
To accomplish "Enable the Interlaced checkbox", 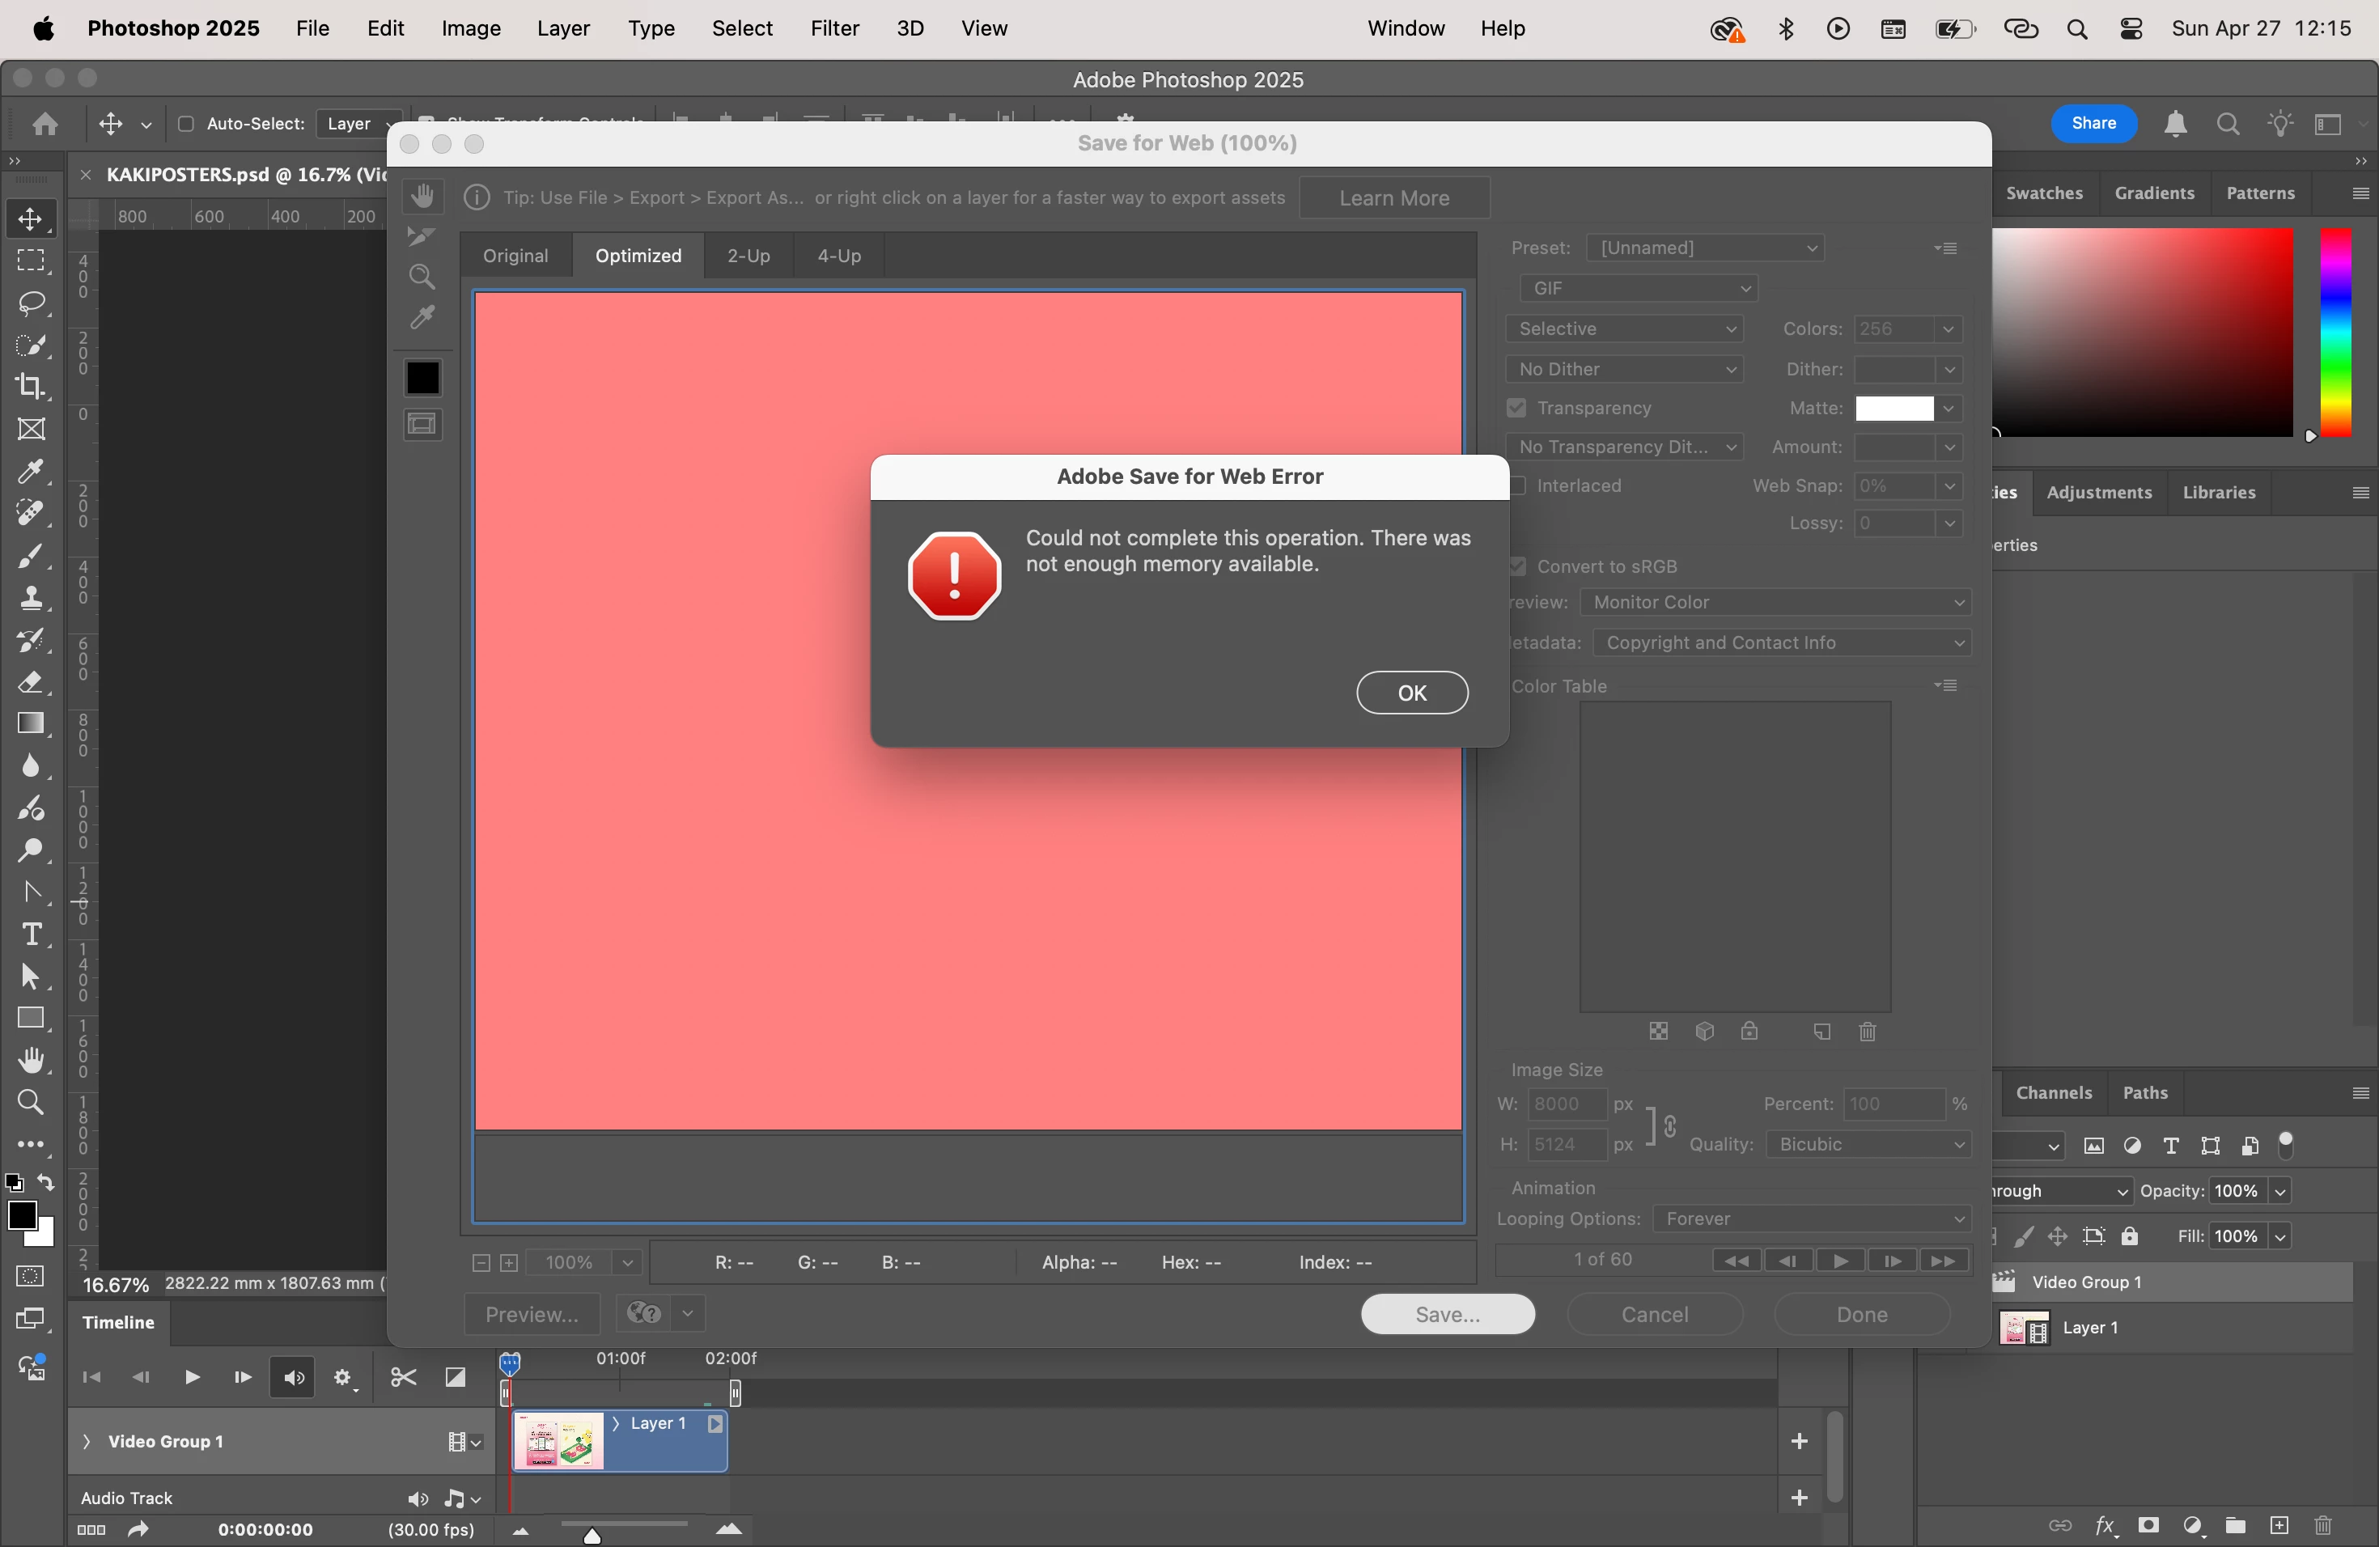I will coord(1518,485).
